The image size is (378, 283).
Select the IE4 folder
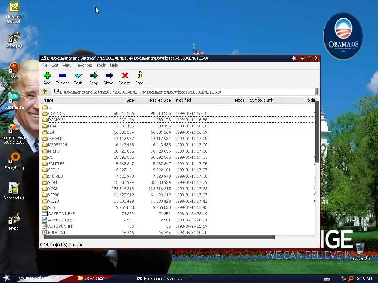click(x=48, y=132)
